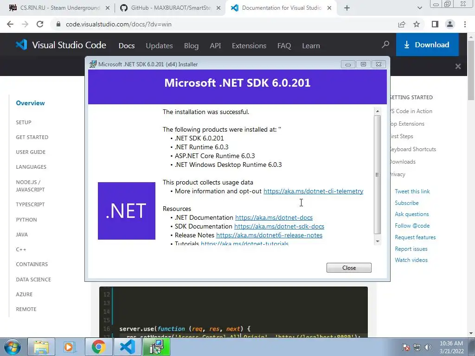Open the dotnet-docs link
Viewport: 475px width, 356px height.
[274, 217]
